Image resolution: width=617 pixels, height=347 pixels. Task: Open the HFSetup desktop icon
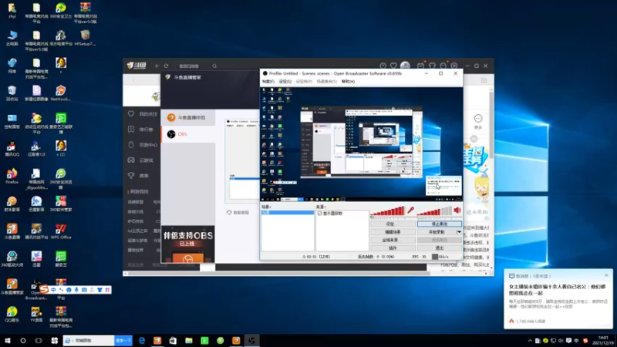click(85, 38)
